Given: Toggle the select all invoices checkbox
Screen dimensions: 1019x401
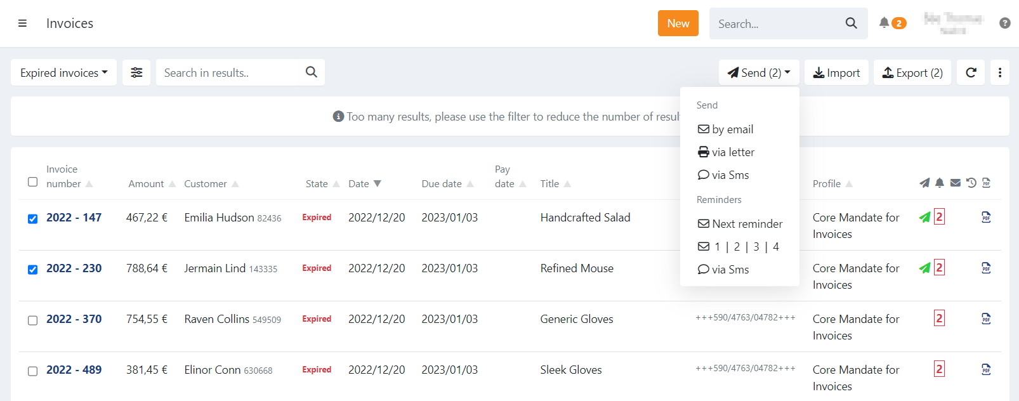Looking at the screenshot, I should pyautogui.click(x=33, y=182).
